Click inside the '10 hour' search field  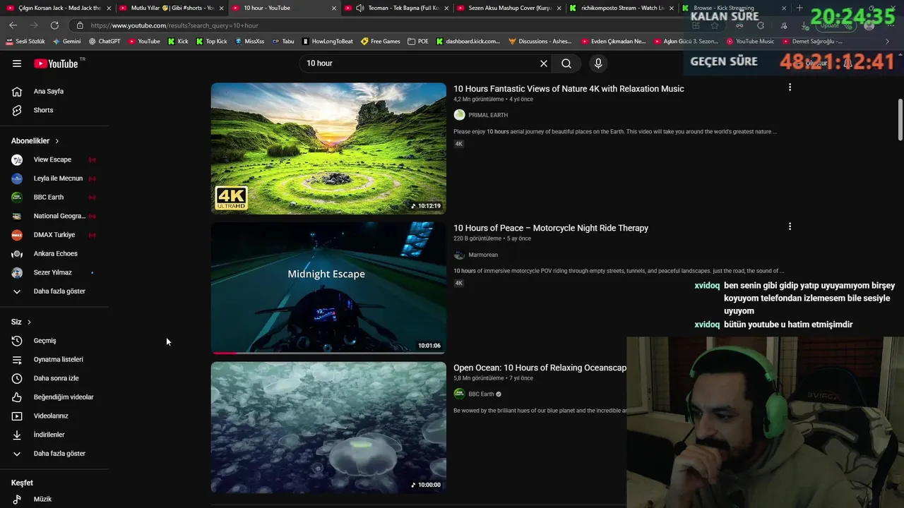(420, 64)
